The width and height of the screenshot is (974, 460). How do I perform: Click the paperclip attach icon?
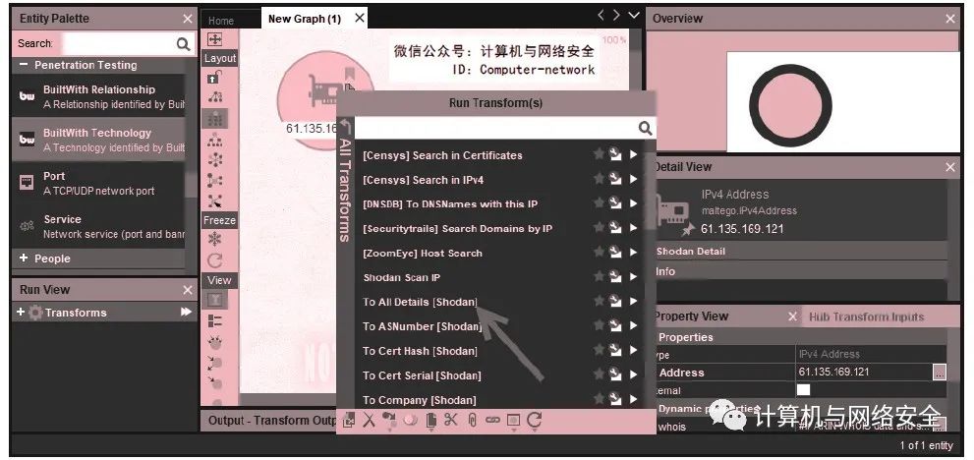click(472, 421)
